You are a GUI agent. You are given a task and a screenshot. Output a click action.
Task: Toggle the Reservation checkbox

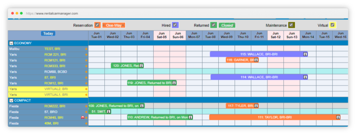pyautogui.click(x=97, y=25)
